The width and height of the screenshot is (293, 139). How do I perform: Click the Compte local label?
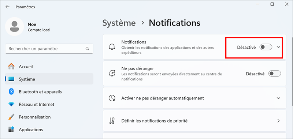39,30
